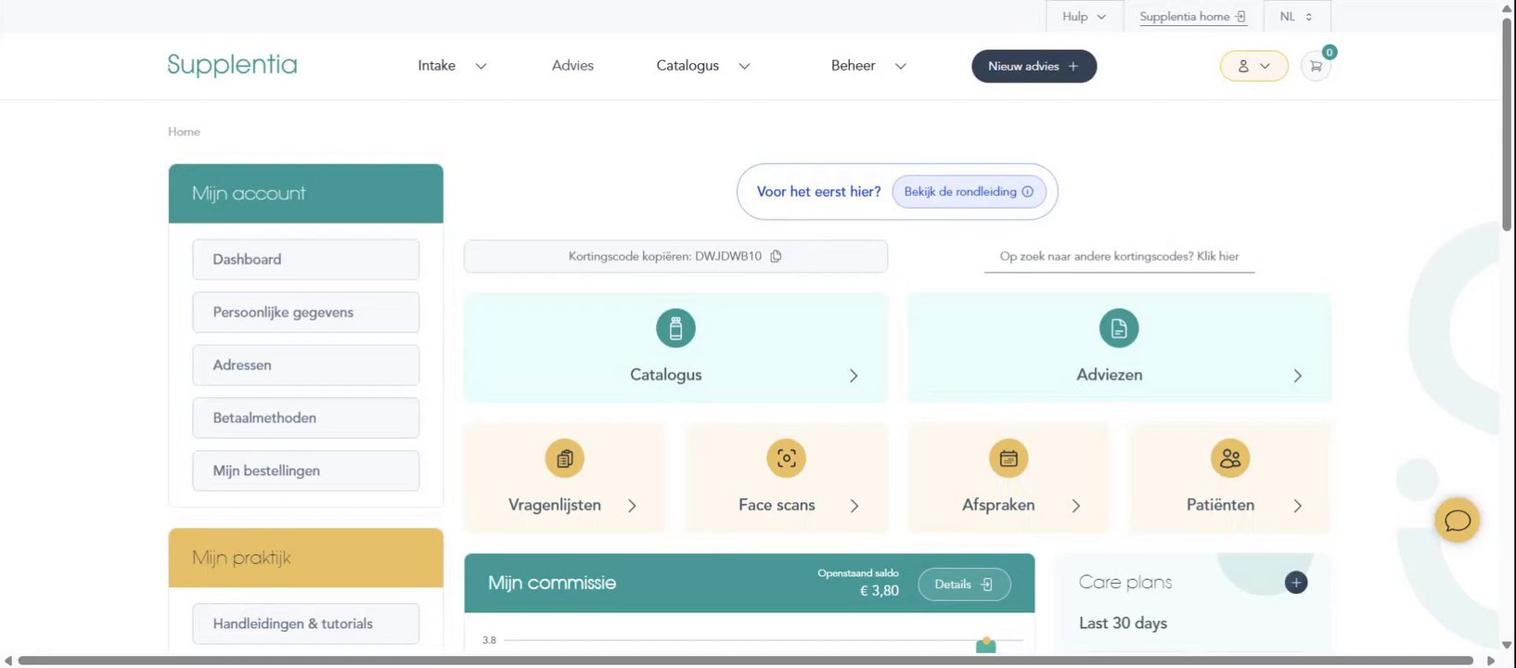
Task: Open the Patiënten card arrow
Action: 1297,506
